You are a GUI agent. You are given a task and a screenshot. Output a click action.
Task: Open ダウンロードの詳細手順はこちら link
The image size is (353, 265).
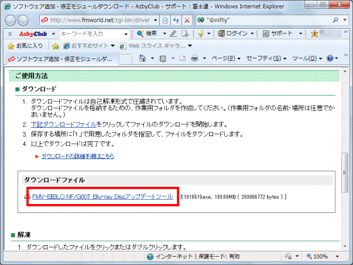pyautogui.click(x=78, y=157)
